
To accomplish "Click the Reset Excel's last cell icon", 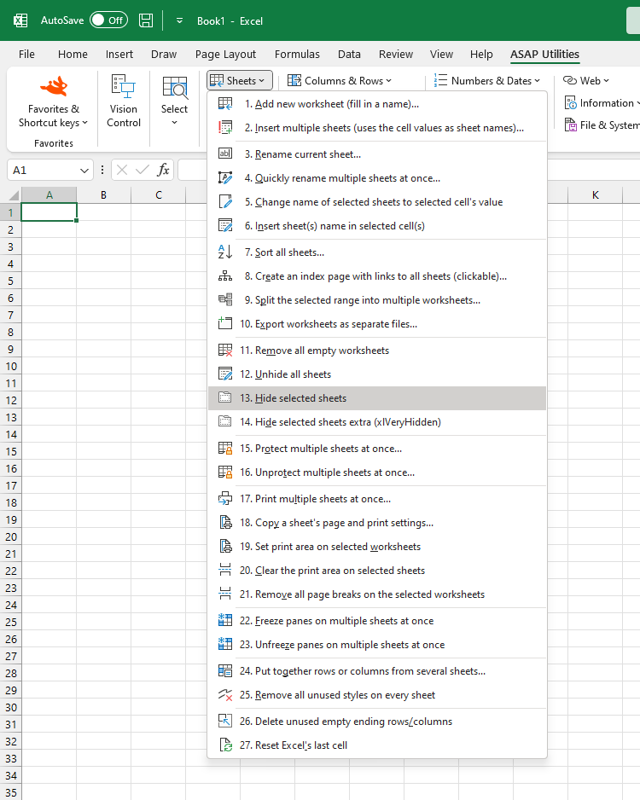I will tap(225, 745).
